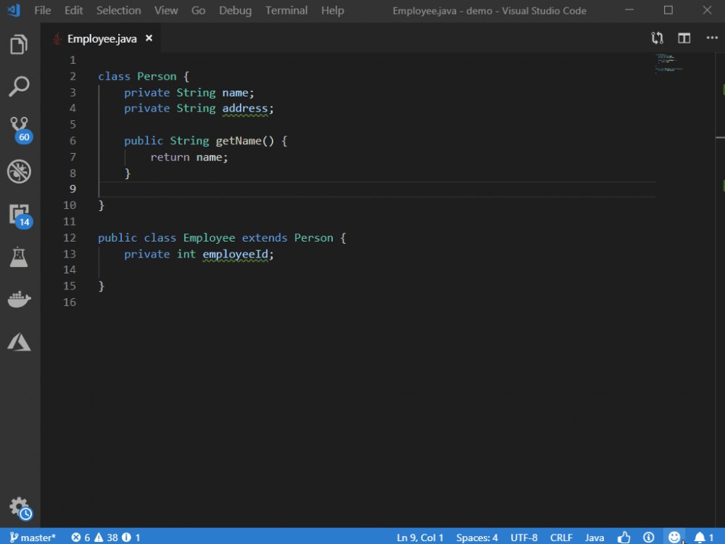Click the master branch status item
Viewport: 725px width, 544px height.
(32, 537)
